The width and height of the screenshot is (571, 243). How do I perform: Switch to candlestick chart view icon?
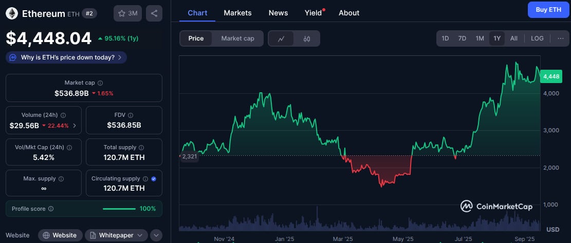[307, 38]
